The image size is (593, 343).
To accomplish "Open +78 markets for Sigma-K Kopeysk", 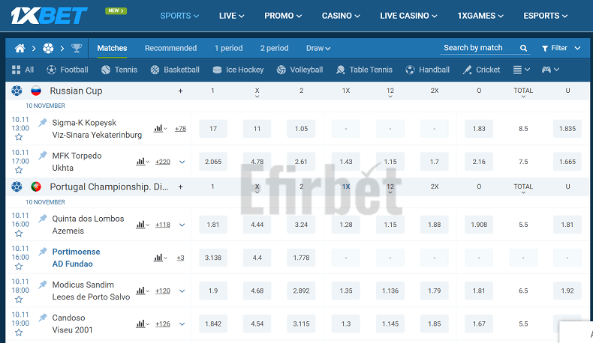I will point(180,129).
